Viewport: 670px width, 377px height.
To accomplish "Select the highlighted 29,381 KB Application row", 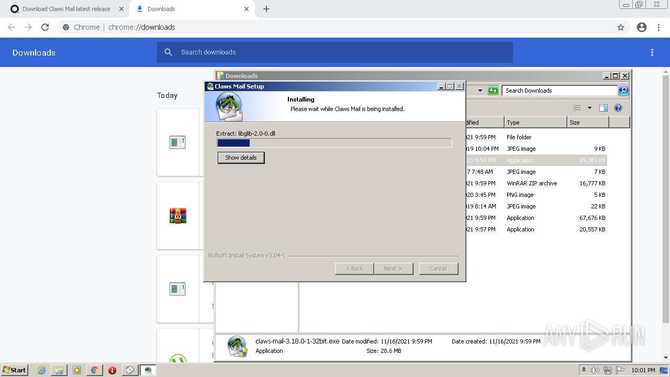I will pos(535,160).
